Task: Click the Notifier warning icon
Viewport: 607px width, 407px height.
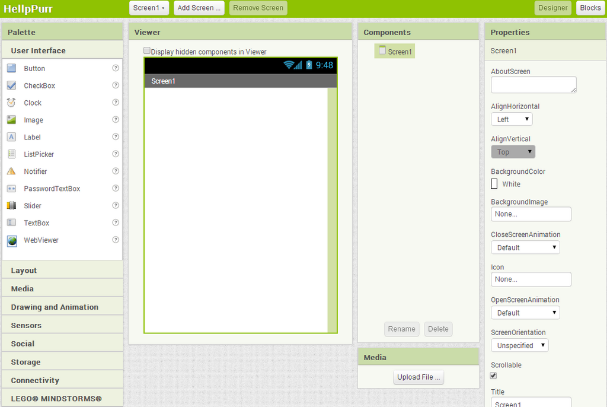Action: 12,171
